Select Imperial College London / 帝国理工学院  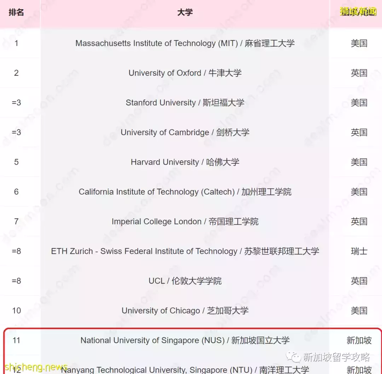click(185, 222)
